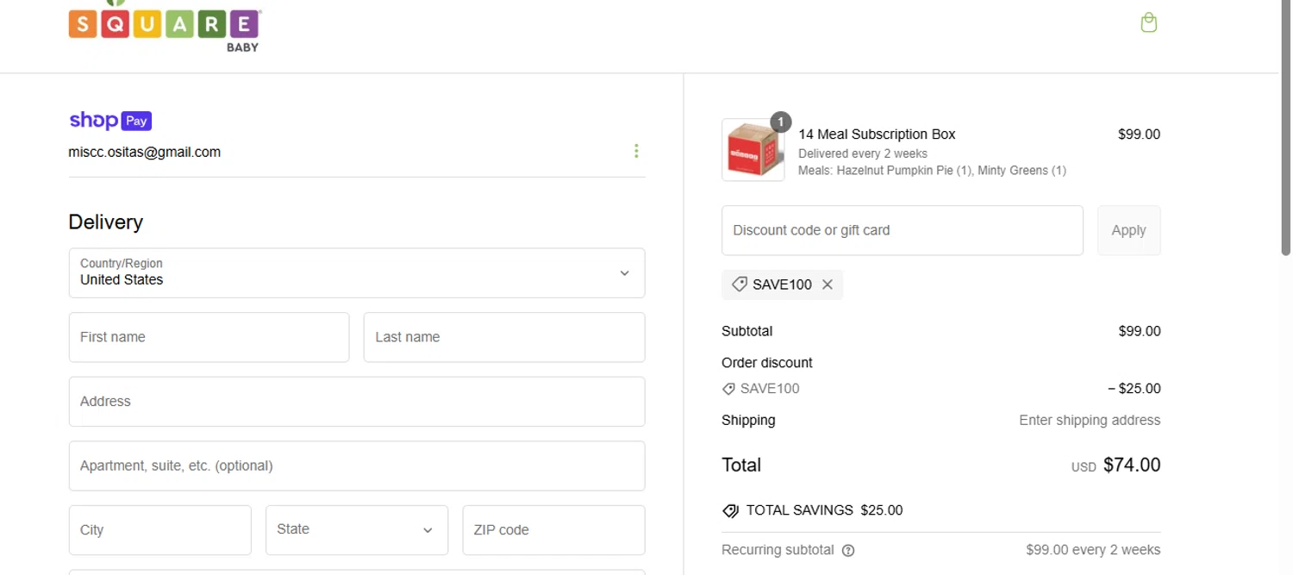Click the City input field
The width and height of the screenshot is (1293, 575).
click(x=160, y=530)
